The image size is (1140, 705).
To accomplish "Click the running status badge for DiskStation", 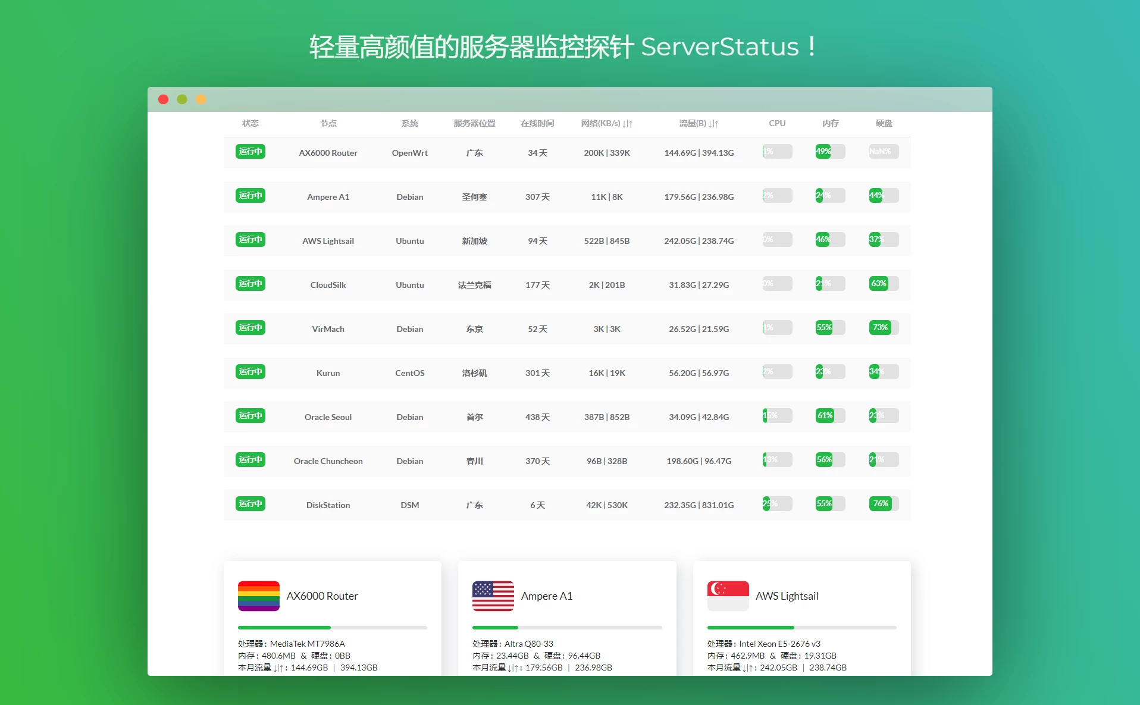I will [250, 504].
